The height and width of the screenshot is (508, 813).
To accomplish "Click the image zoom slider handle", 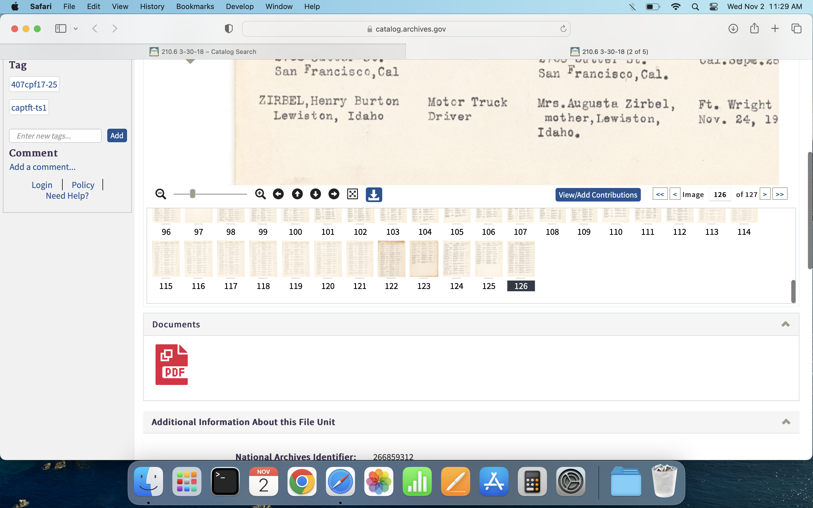I will (193, 194).
